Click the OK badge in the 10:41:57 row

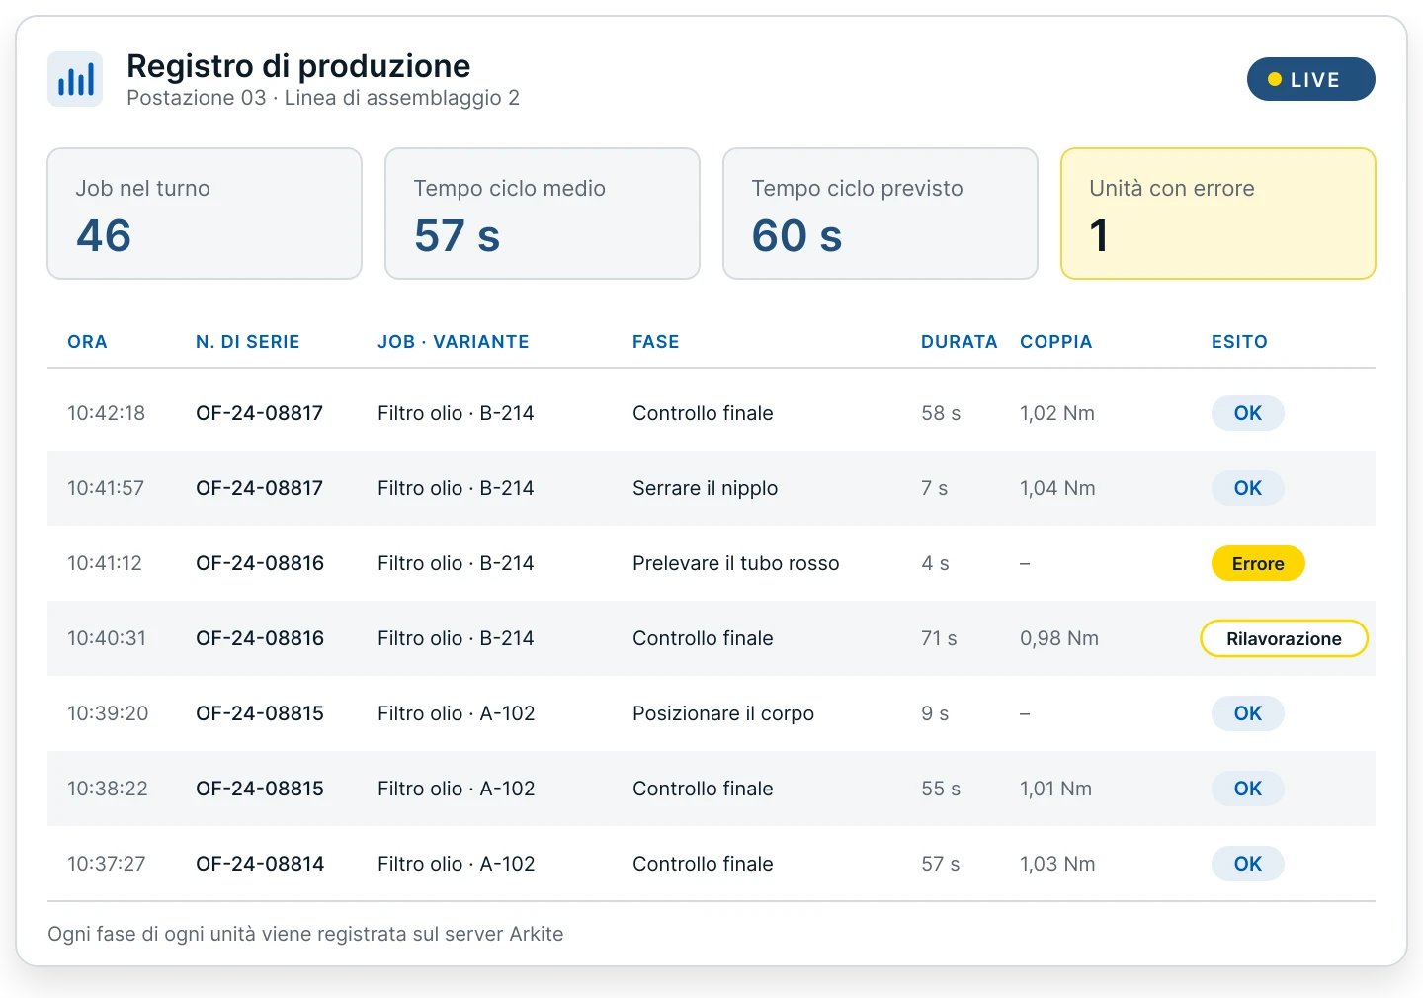(x=1248, y=488)
